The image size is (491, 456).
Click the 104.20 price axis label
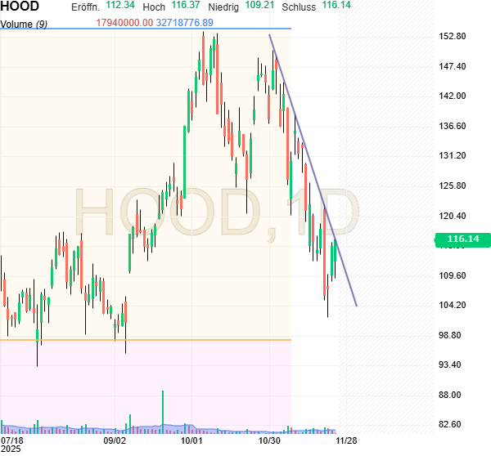[453, 305]
